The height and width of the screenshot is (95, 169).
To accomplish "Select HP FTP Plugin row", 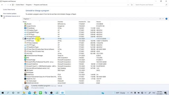I will [66, 35].
